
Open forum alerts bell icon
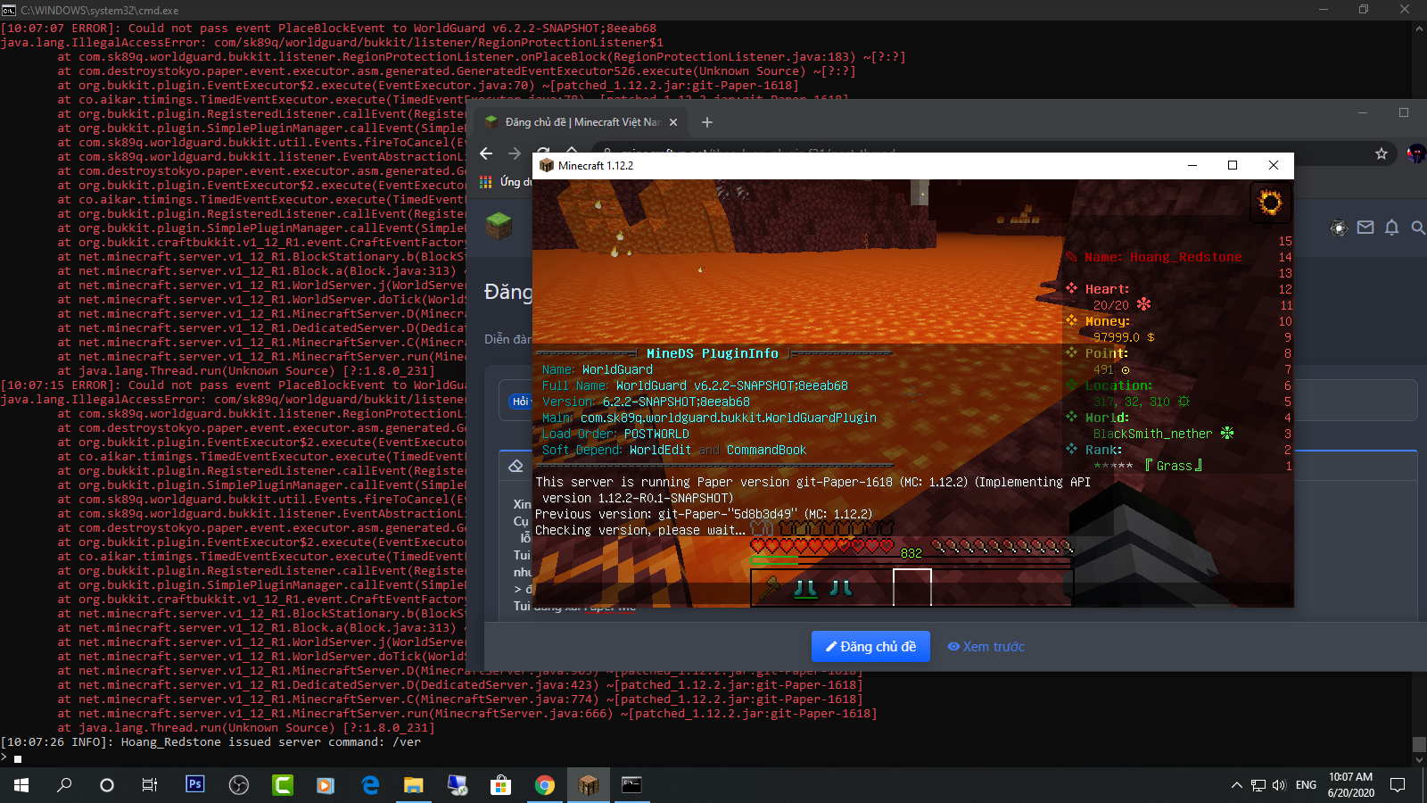pyautogui.click(x=1391, y=228)
